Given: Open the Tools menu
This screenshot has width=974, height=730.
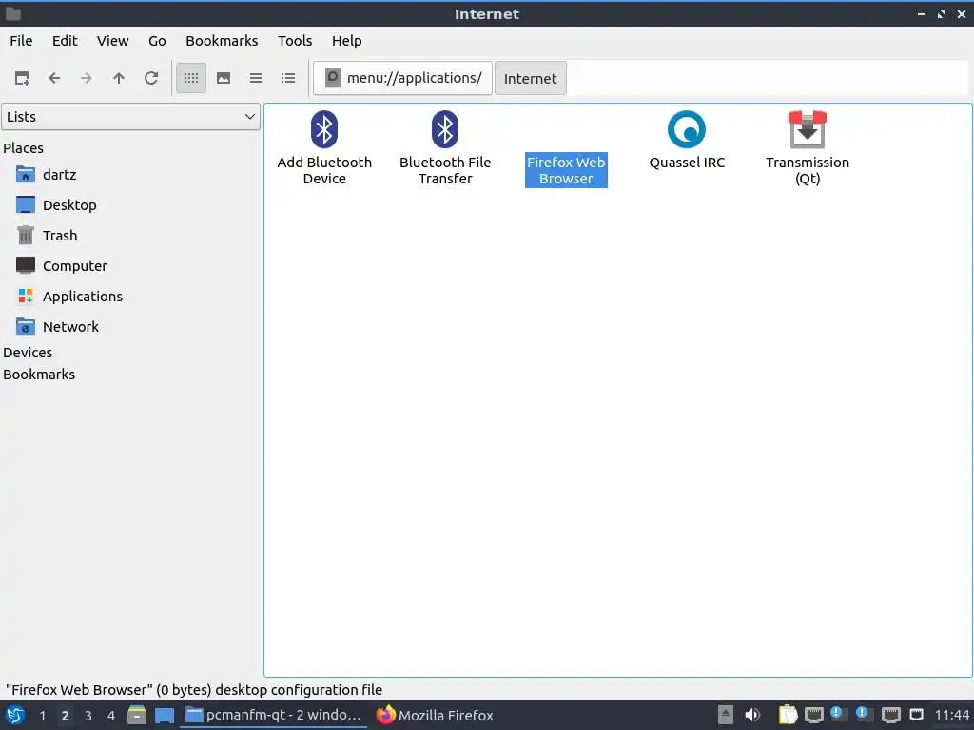Looking at the screenshot, I should pyautogui.click(x=295, y=41).
